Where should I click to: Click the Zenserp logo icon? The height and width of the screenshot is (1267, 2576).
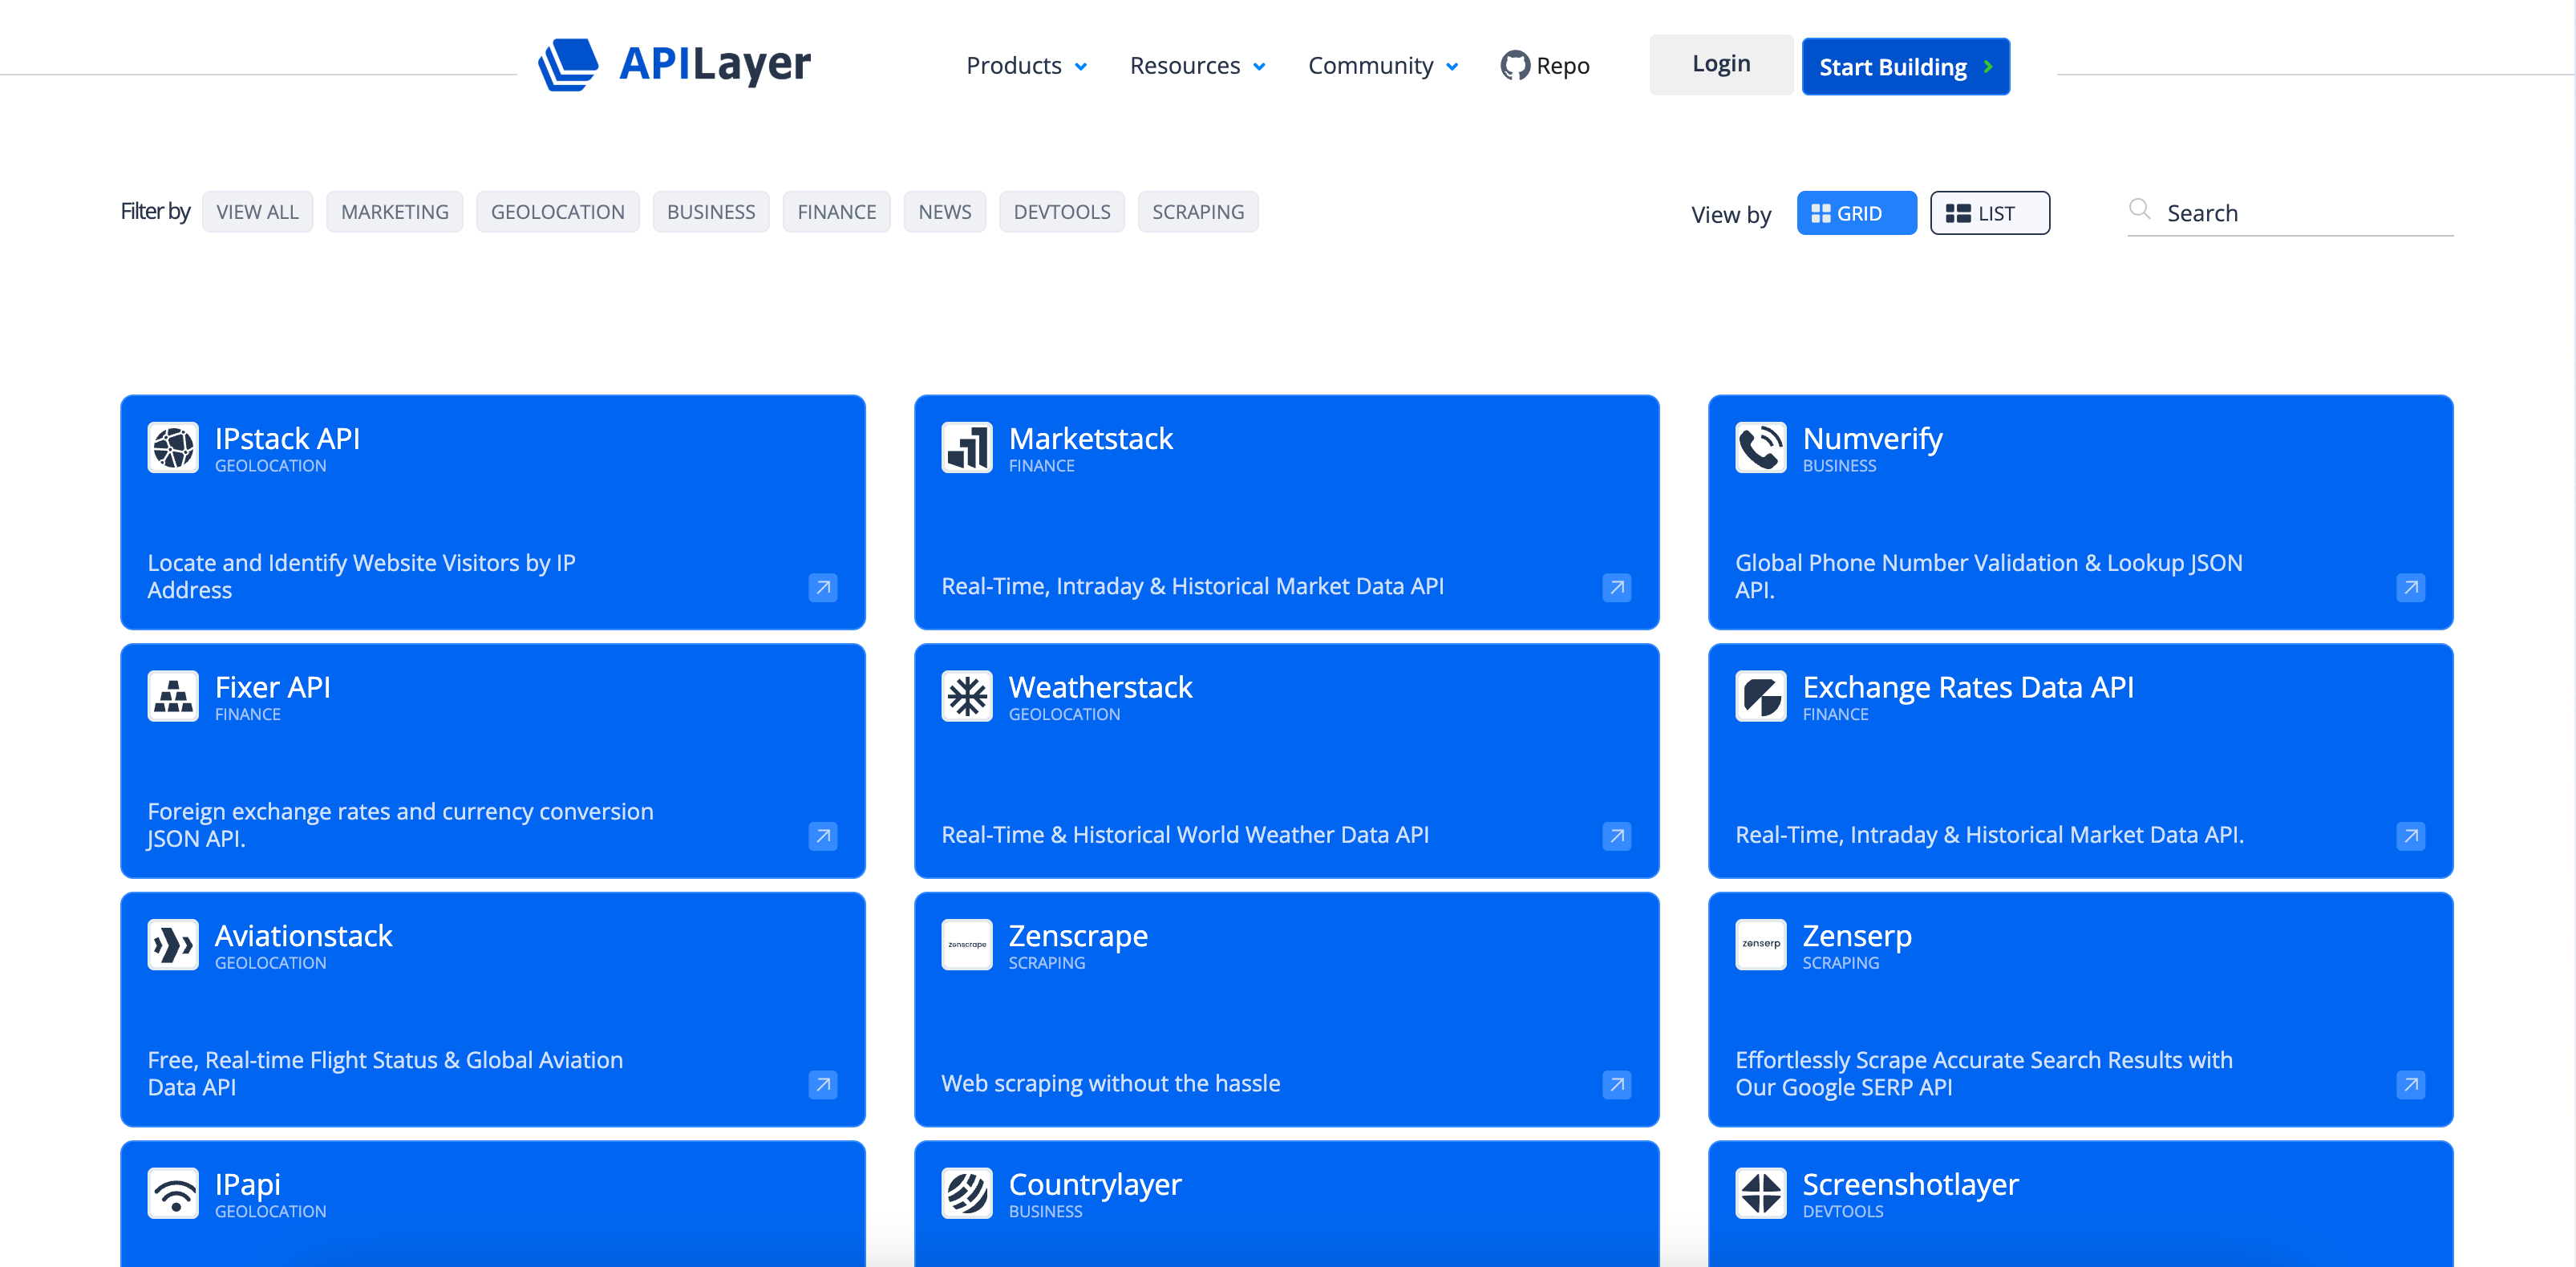(x=1761, y=944)
